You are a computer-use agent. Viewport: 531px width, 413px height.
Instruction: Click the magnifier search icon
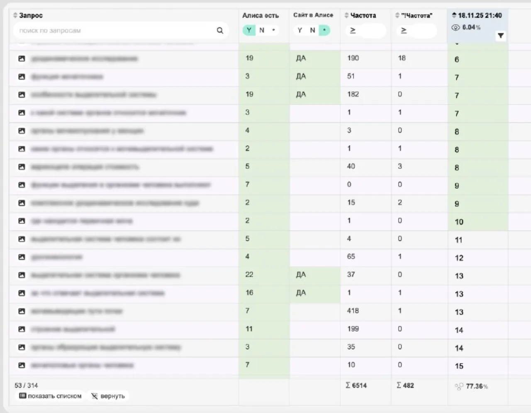220,30
